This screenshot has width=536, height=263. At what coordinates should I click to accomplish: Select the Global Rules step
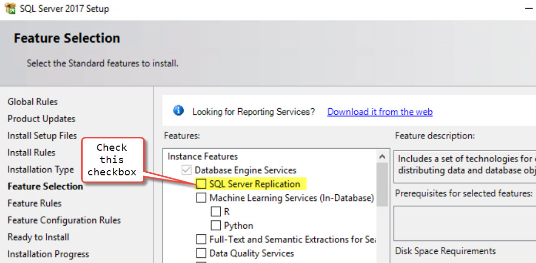[32, 102]
